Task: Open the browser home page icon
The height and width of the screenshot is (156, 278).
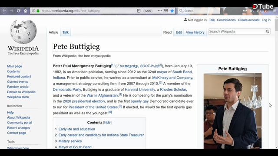Action: tap(26, 11)
